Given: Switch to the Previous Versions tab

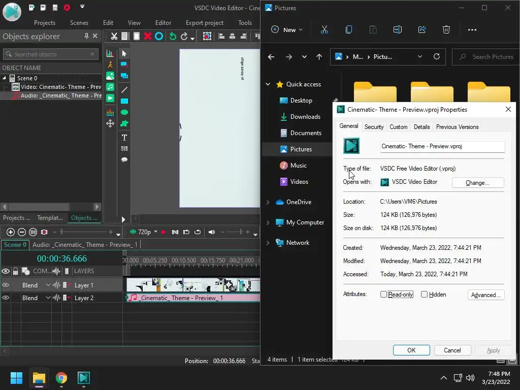Looking at the screenshot, I should point(458,126).
